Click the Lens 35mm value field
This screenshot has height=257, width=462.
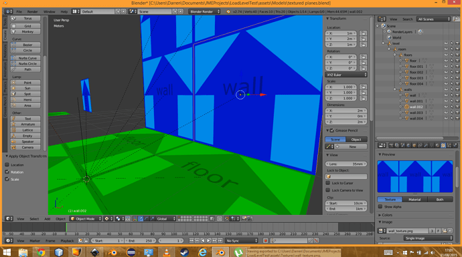click(x=346, y=164)
